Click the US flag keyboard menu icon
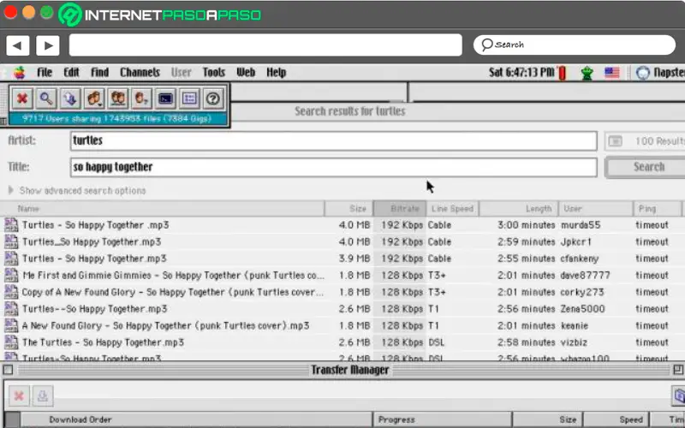685x428 pixels. [611, 73]
